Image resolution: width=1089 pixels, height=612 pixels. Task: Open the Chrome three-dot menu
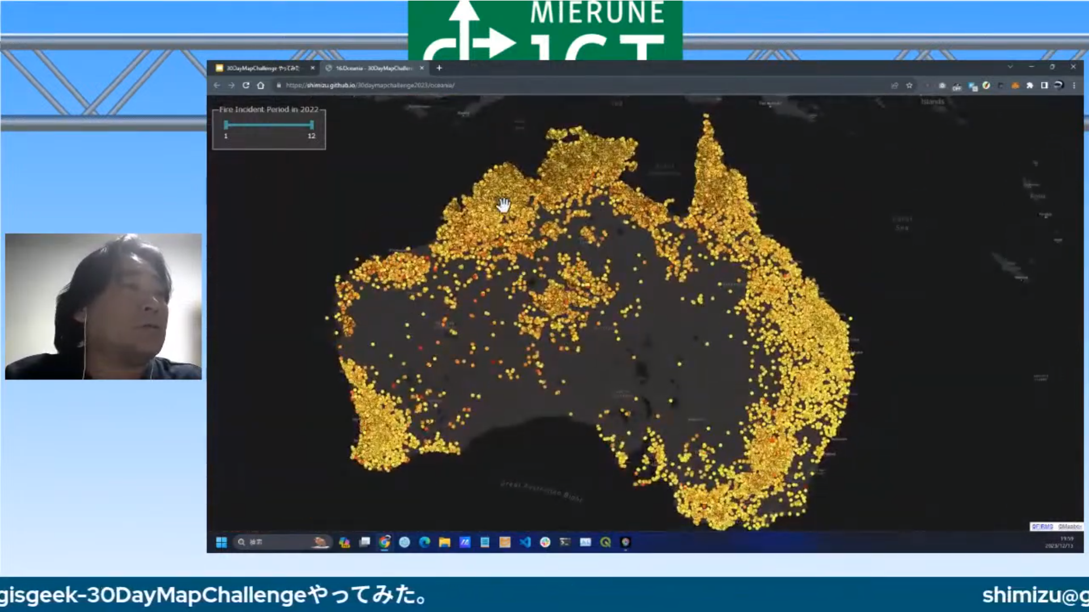tap(1074, 85)
